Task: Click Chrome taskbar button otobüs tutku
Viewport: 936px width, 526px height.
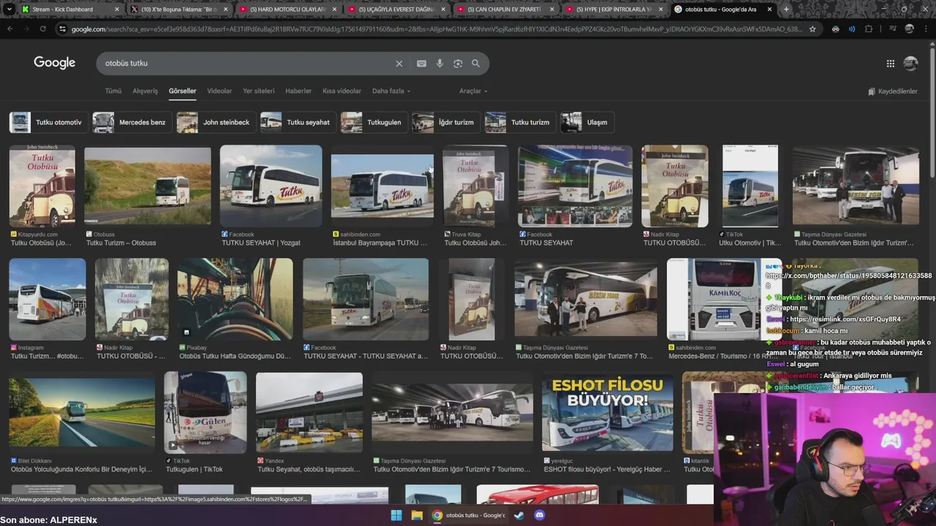Action: pyautogui.click(x=469, y=515)
